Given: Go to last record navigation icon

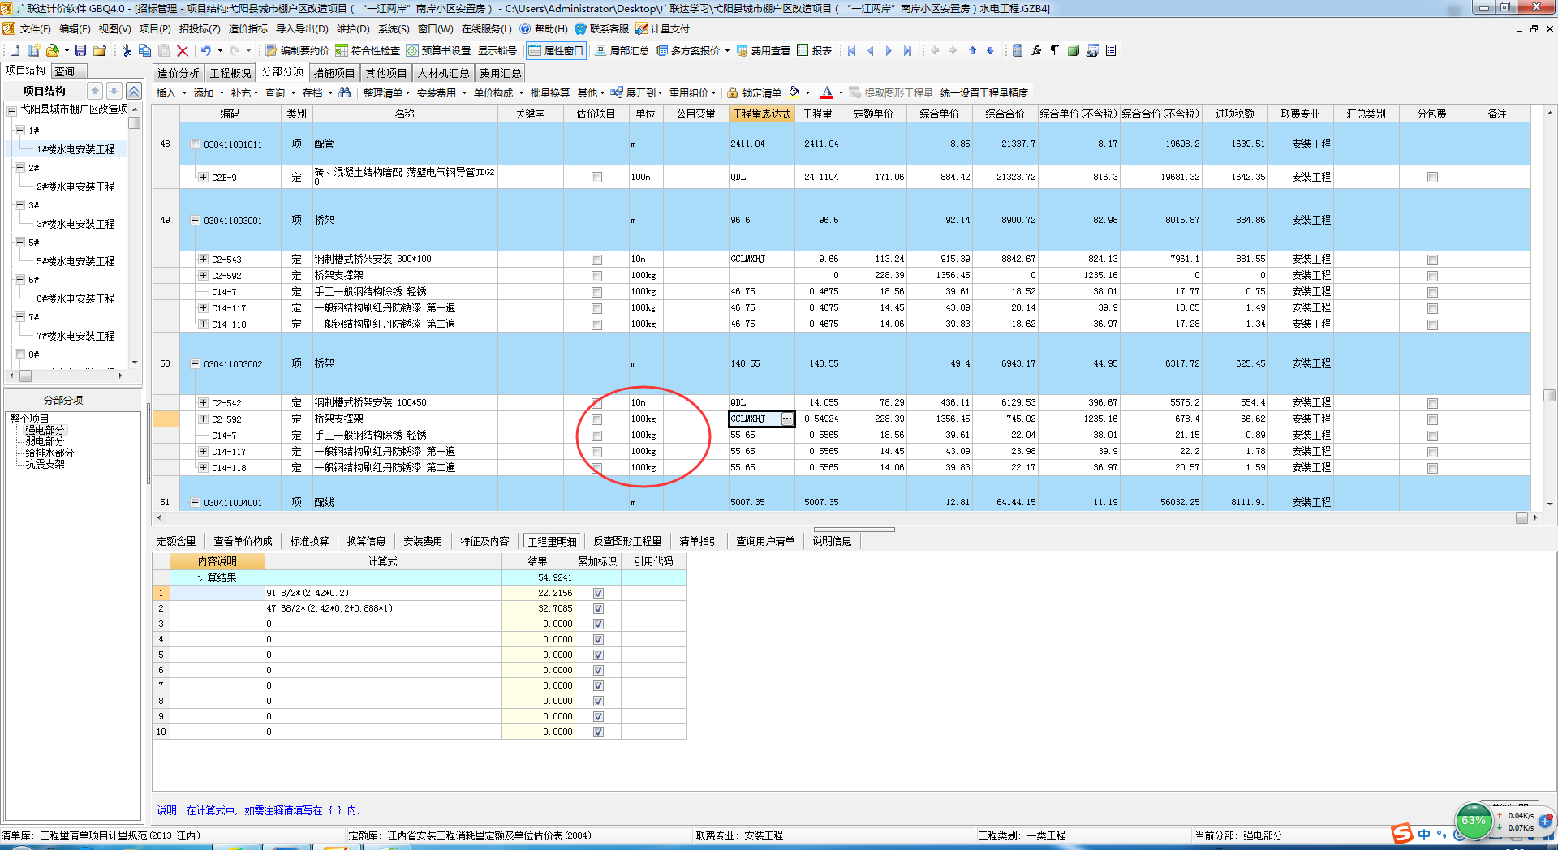Looking at the screenshot, I should tap(907, 50).
